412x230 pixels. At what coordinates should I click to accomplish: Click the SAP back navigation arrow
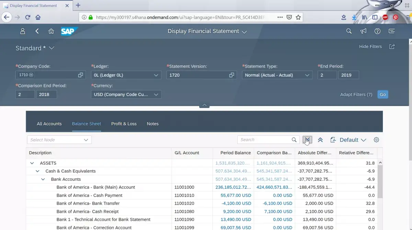(x=37, y=31)
